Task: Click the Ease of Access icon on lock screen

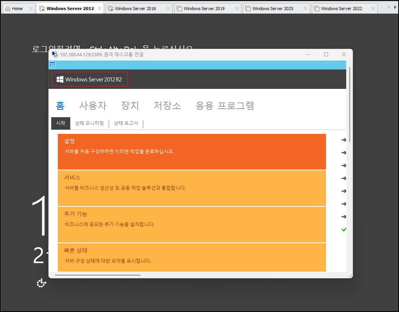Action: click(42, 283)
